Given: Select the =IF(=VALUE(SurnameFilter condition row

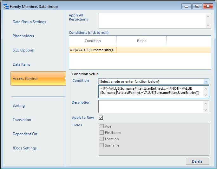Looking at the screenshot, I should click(140, 50).
